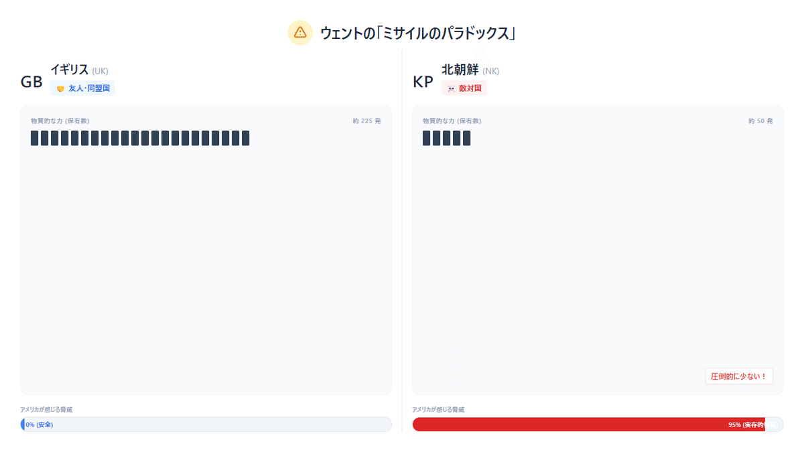804x452 pixels.
Task: Click the last North Korea missile block
Action: click(466, 138)
